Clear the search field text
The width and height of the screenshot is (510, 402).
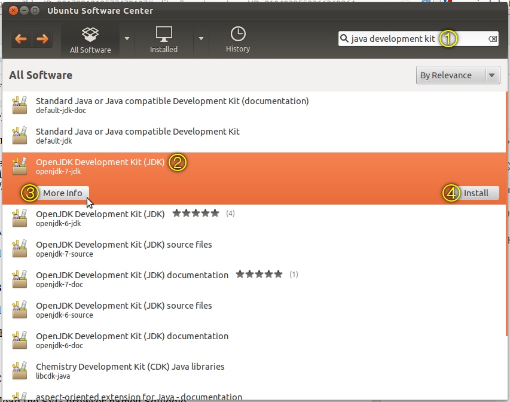pyautogui.click(x=493, y=39)
